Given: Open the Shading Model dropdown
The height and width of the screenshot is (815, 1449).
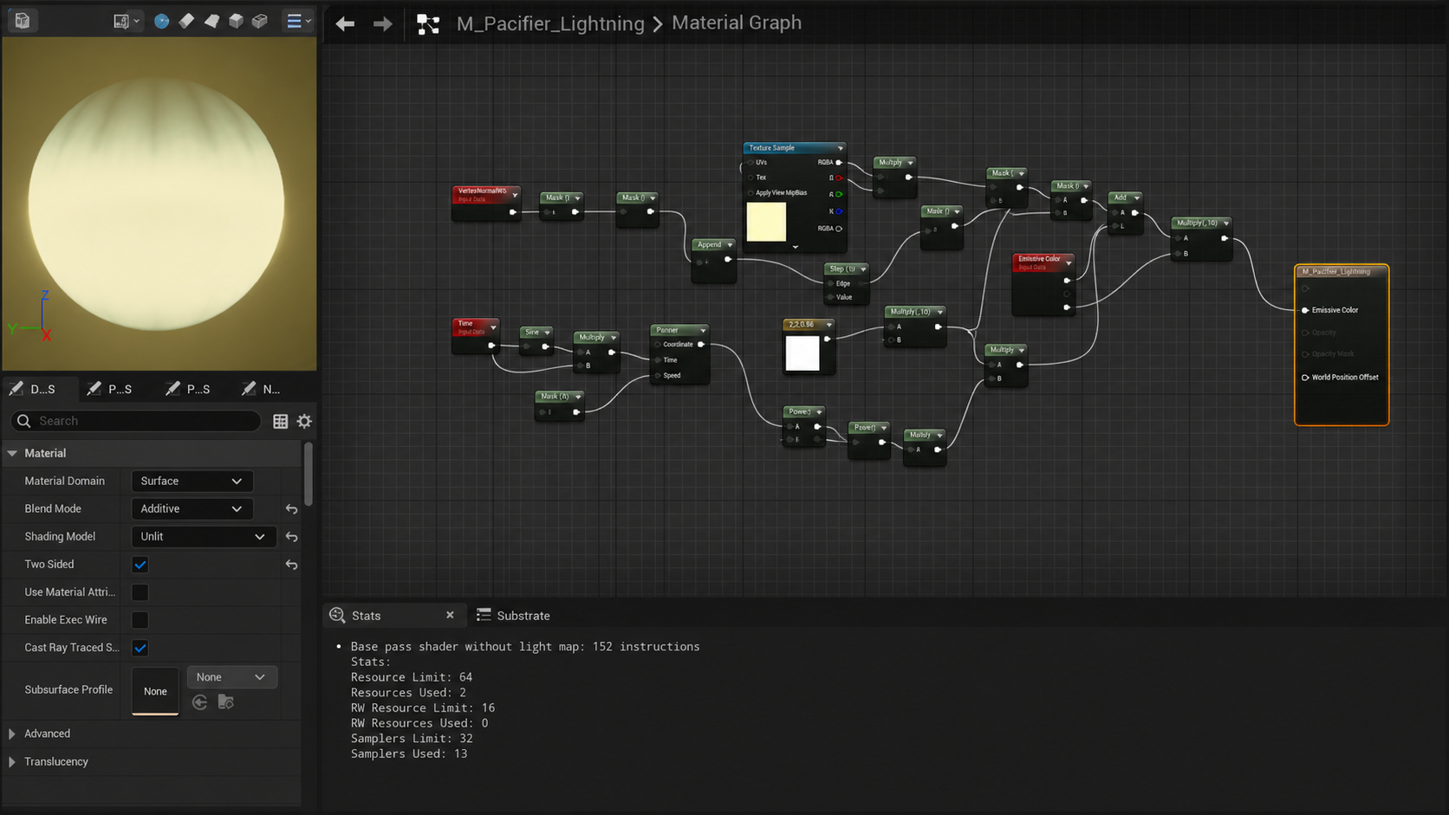Looking at the screenshot, I should point(204,536).
